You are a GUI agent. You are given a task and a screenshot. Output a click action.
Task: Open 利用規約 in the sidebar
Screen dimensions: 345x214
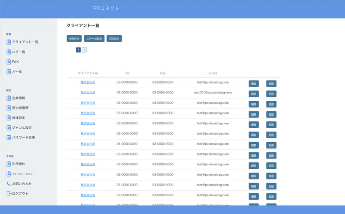(19, 164)
